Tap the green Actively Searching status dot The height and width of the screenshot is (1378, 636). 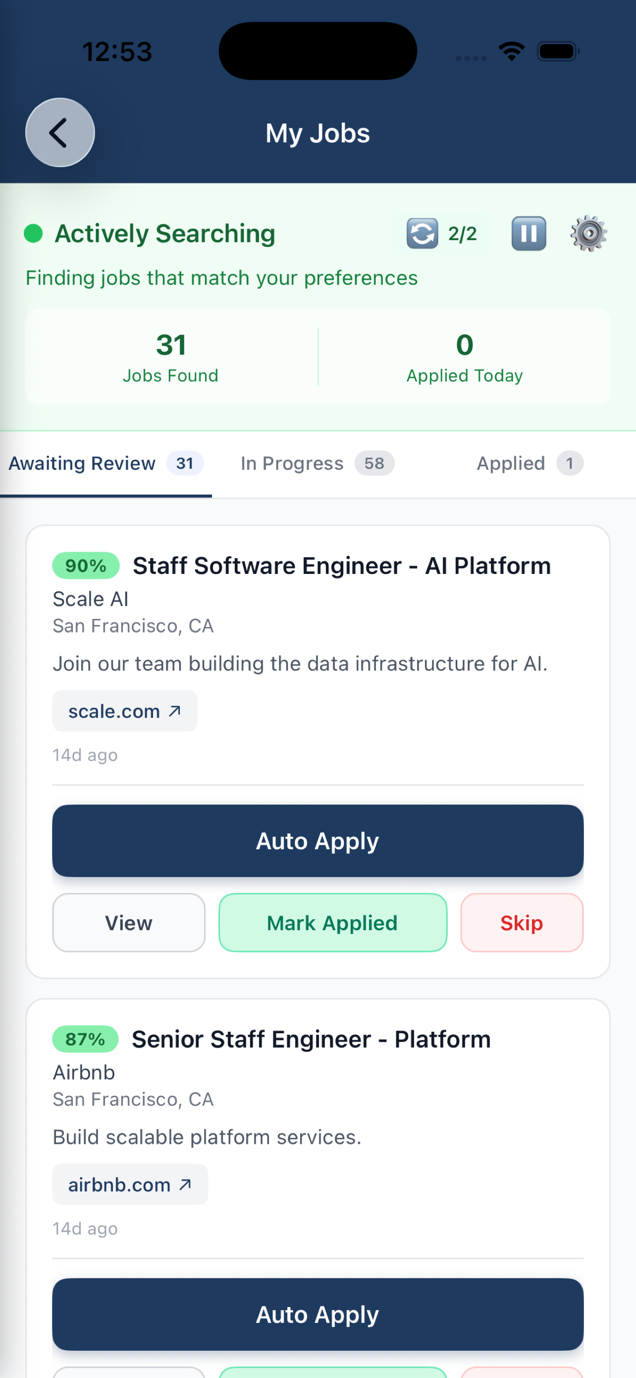click(33, 233)
